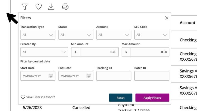Click the Batch ID input box
197x111 pixels.
tap(152, 76)
